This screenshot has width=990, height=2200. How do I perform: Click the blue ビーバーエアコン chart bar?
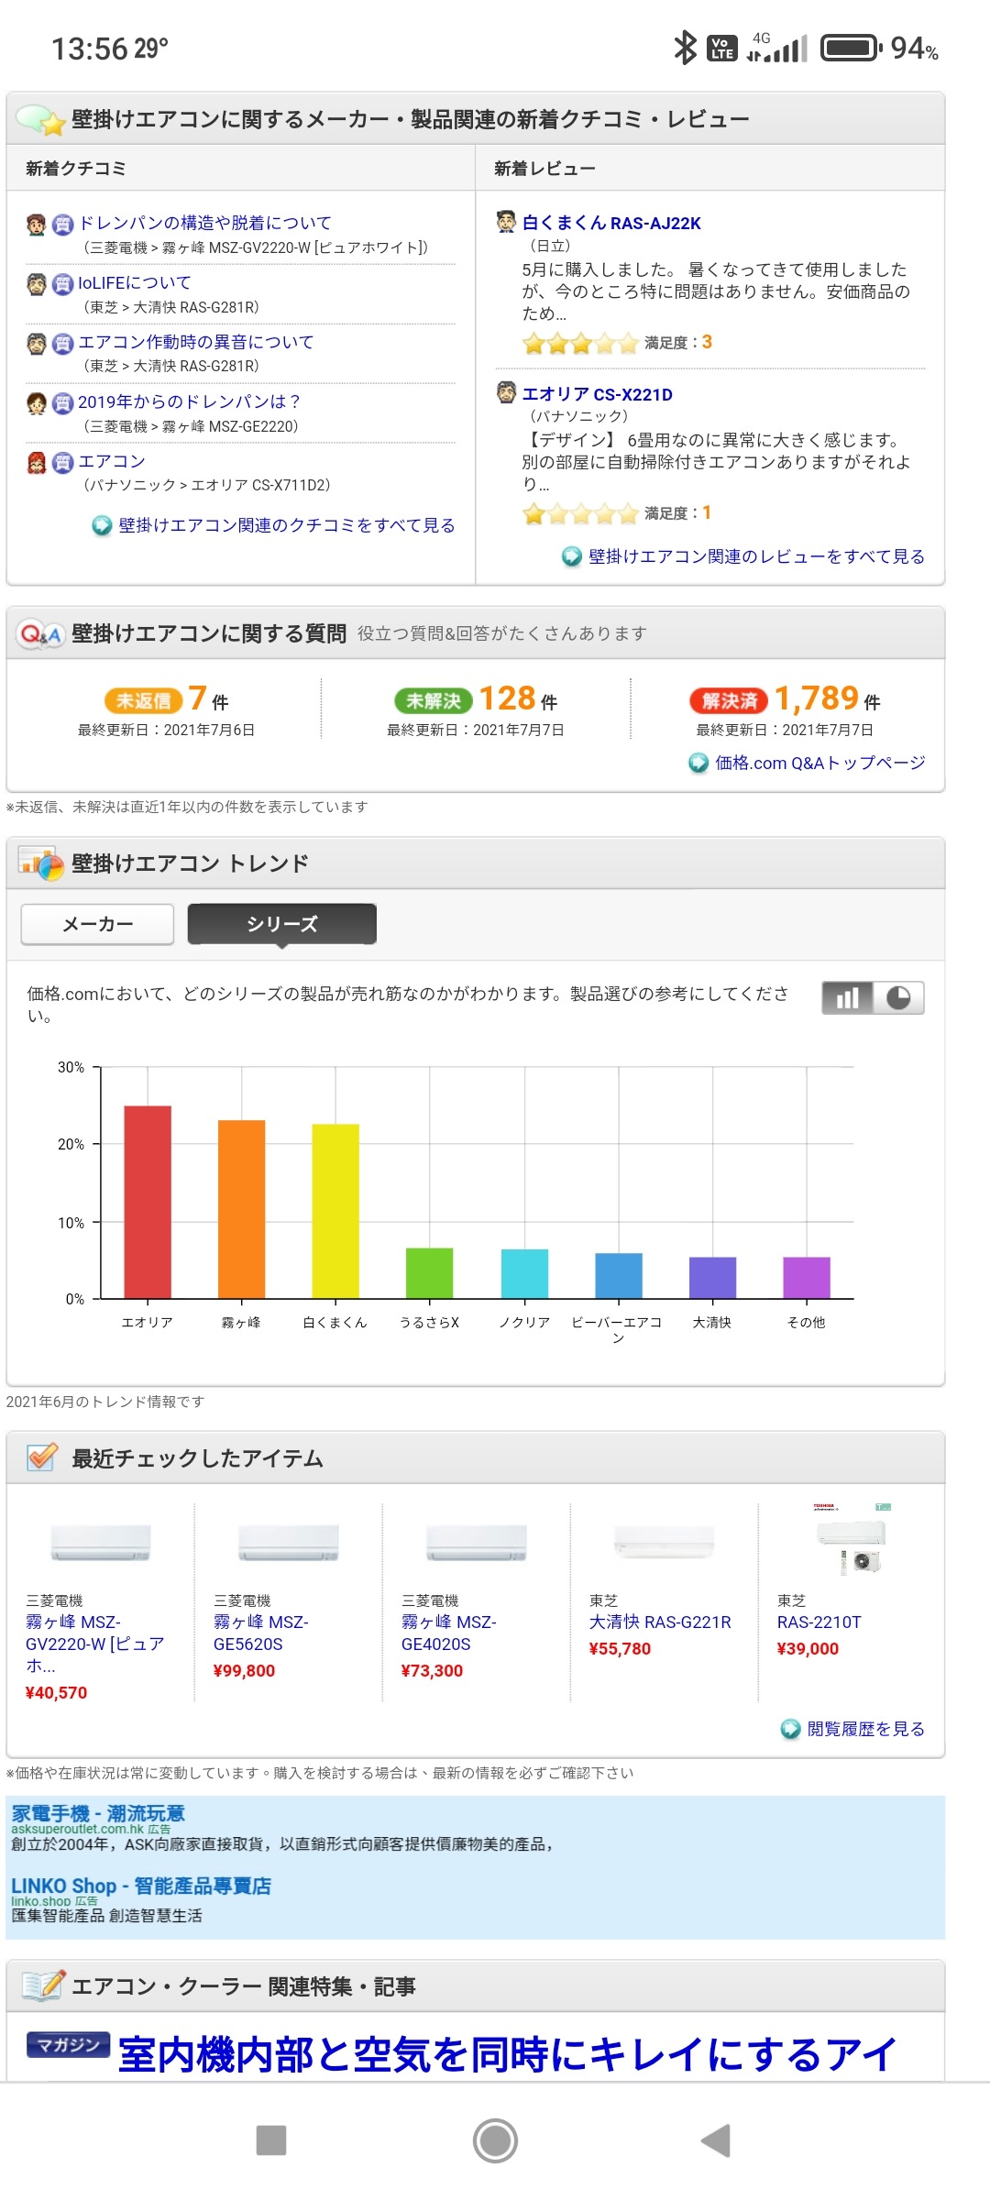pyautogui.click(x=619, y=1276)
